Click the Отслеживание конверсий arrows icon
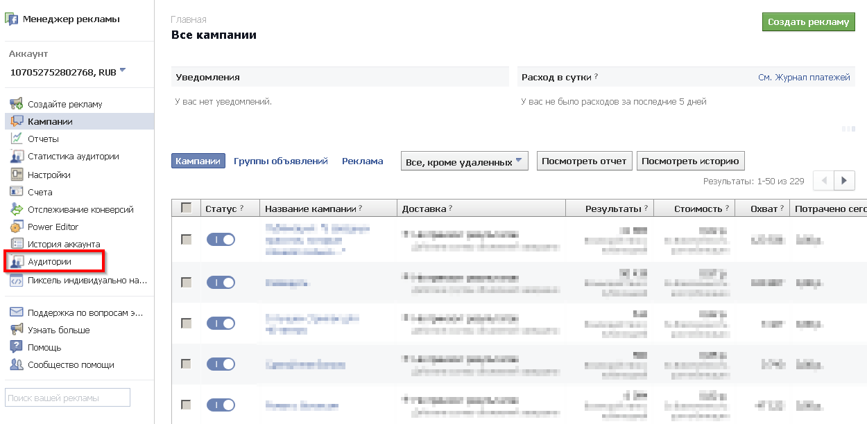Viewport: 867px width, 424px height. (17, 209)
